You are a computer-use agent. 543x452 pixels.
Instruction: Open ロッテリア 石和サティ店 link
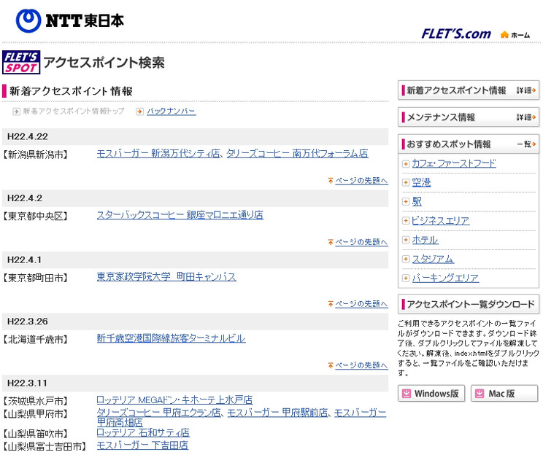[x=143, y=432]
